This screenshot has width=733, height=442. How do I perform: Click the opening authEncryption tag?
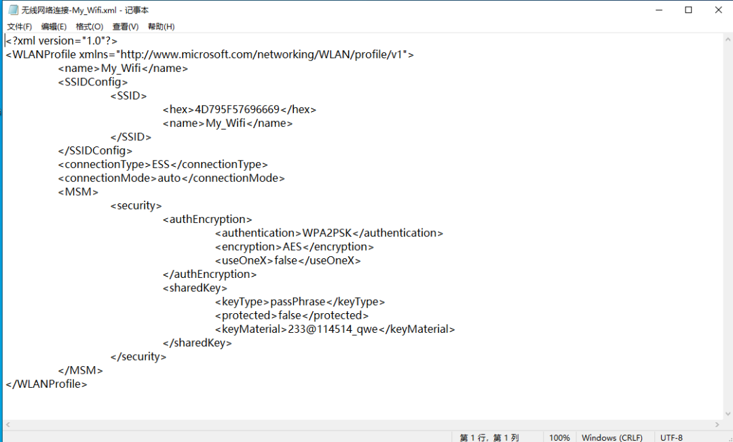(x=208, y=220)
